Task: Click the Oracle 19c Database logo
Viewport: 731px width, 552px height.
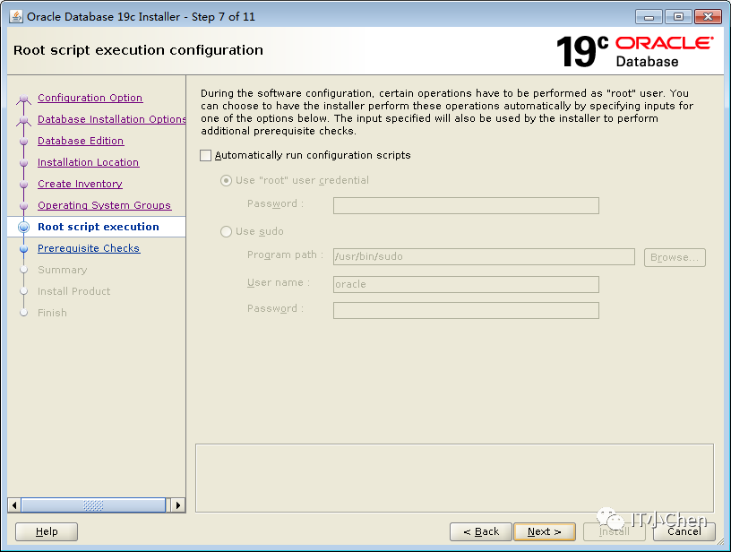Action: pos(634,51)
